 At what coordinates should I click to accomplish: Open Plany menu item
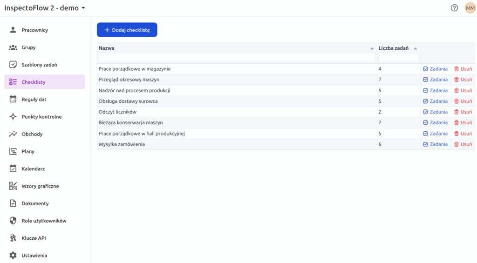point(44,151)
